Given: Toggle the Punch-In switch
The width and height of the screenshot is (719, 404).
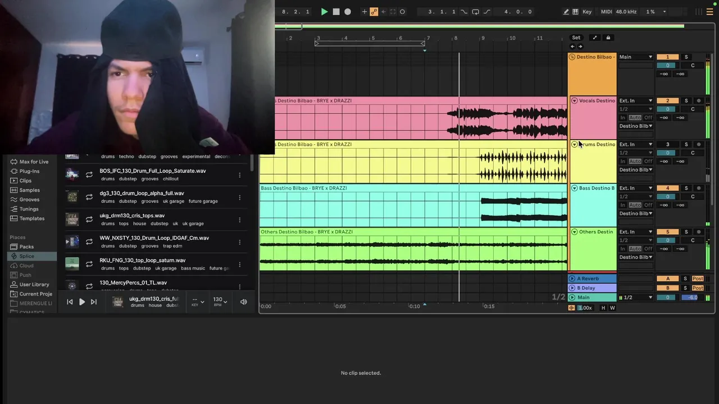Looking at the screenshot, I should [464, 12].
